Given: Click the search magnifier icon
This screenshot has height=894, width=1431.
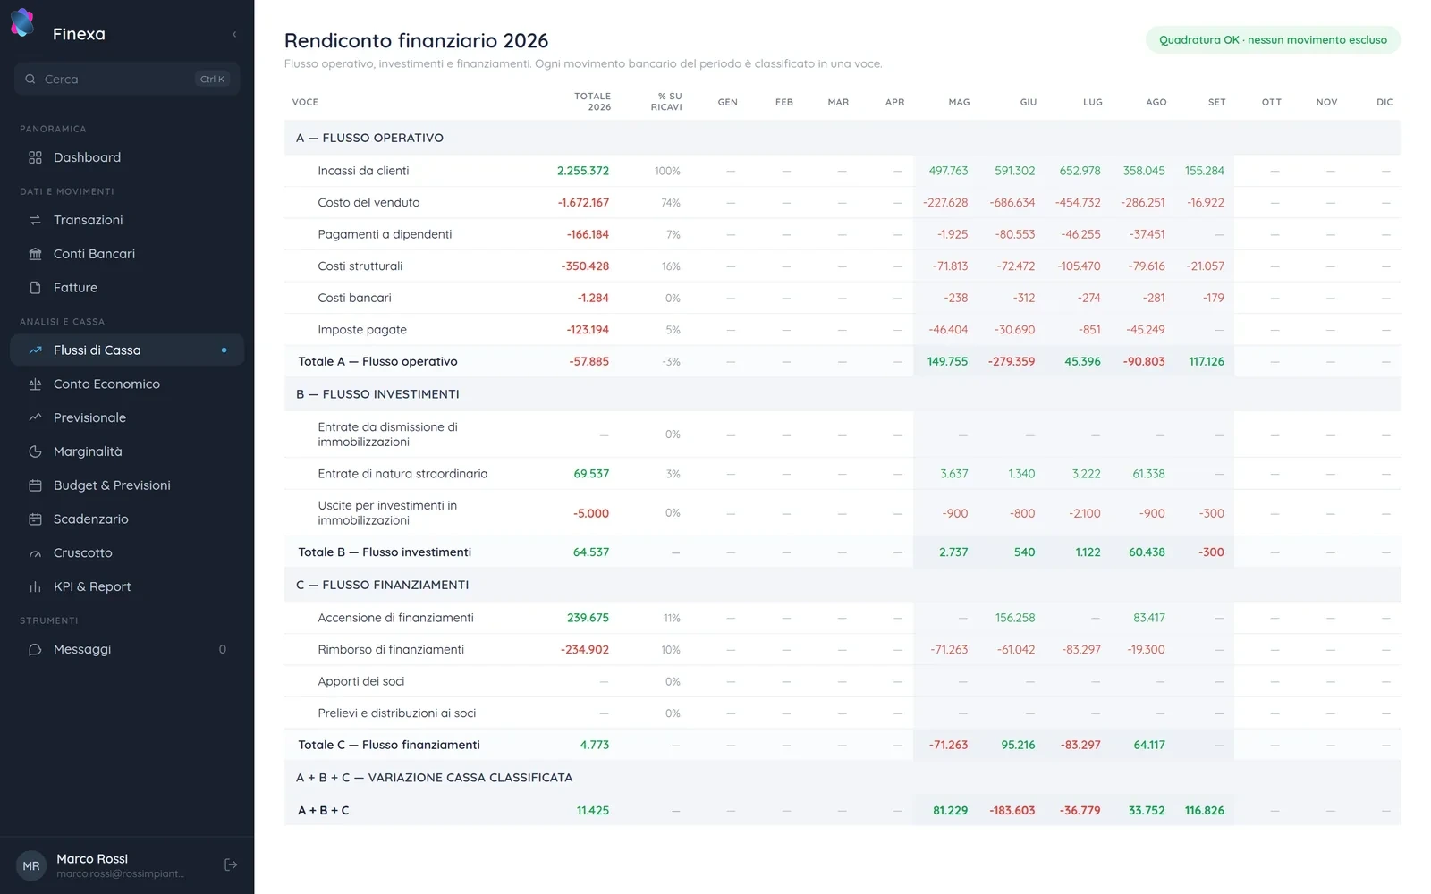Looking at the screenshot, I should (x=30, y=79).
